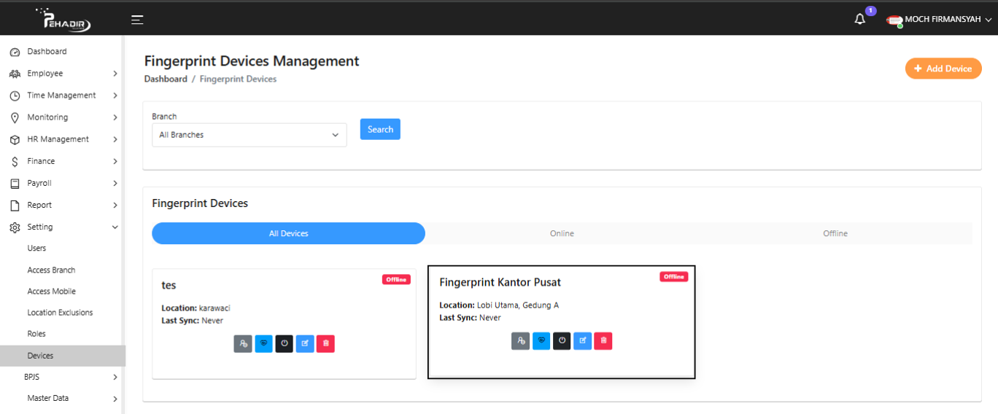Click the gray user sync icon on tes card
The image size is (998, 414).
point(243,343)
